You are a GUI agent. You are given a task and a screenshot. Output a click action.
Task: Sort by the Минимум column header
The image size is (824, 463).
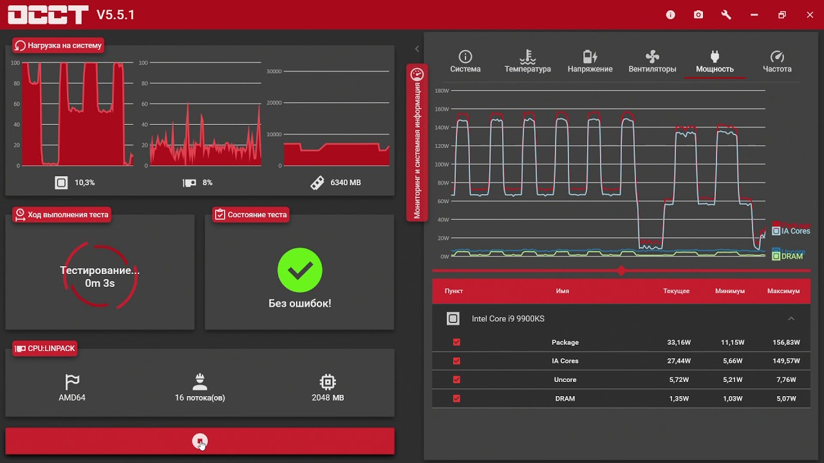pyautogui.click(x=729, y=291)
